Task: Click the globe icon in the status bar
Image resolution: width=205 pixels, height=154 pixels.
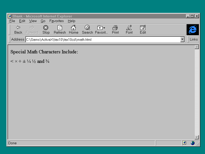Action: click(192, 143)
